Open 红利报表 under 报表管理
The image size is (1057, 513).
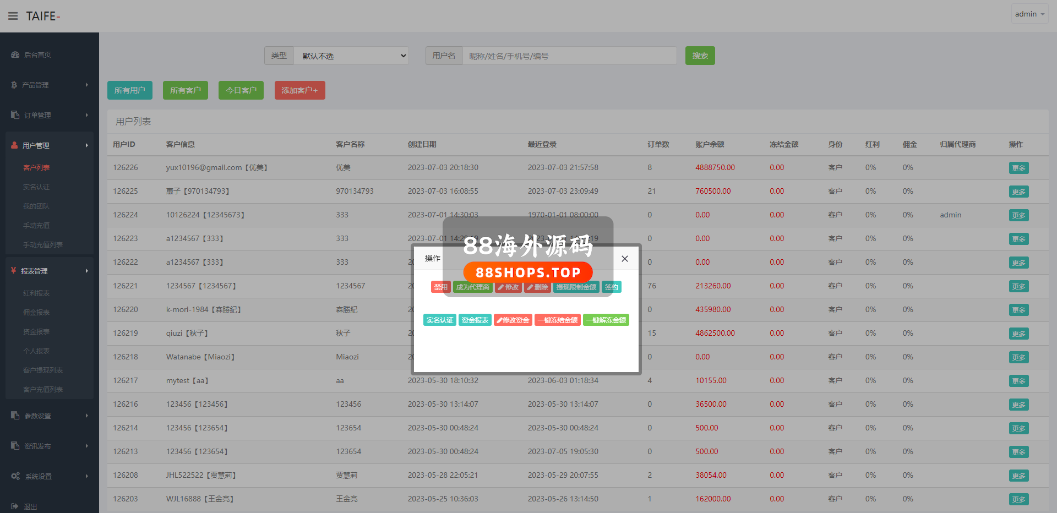(x=36, y=293)
